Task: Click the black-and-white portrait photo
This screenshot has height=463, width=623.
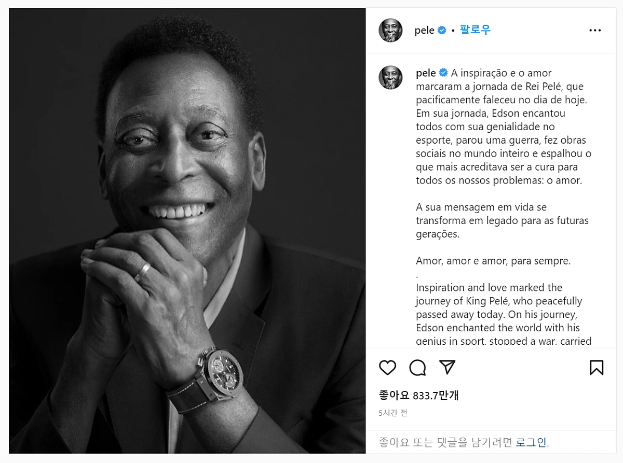Action: point(187,231)
